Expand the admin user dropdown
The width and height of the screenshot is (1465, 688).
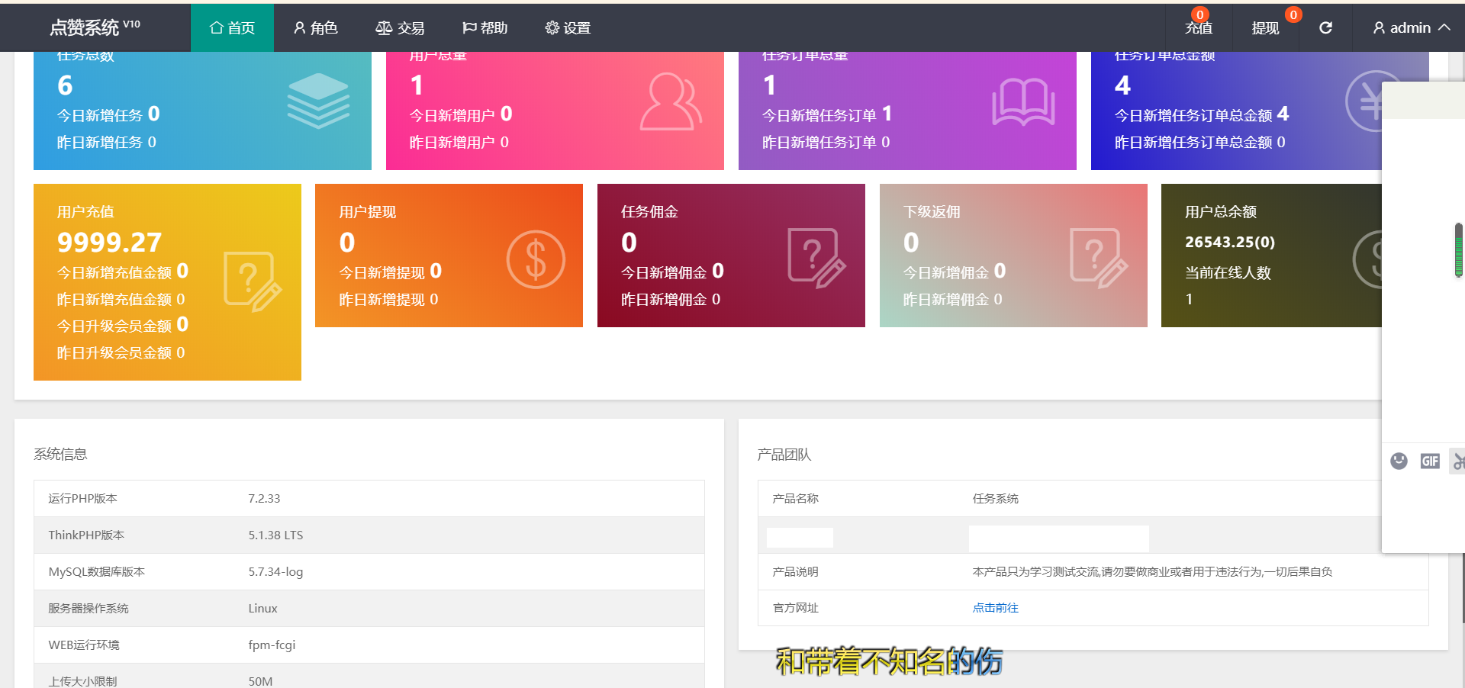(1411, 28)
